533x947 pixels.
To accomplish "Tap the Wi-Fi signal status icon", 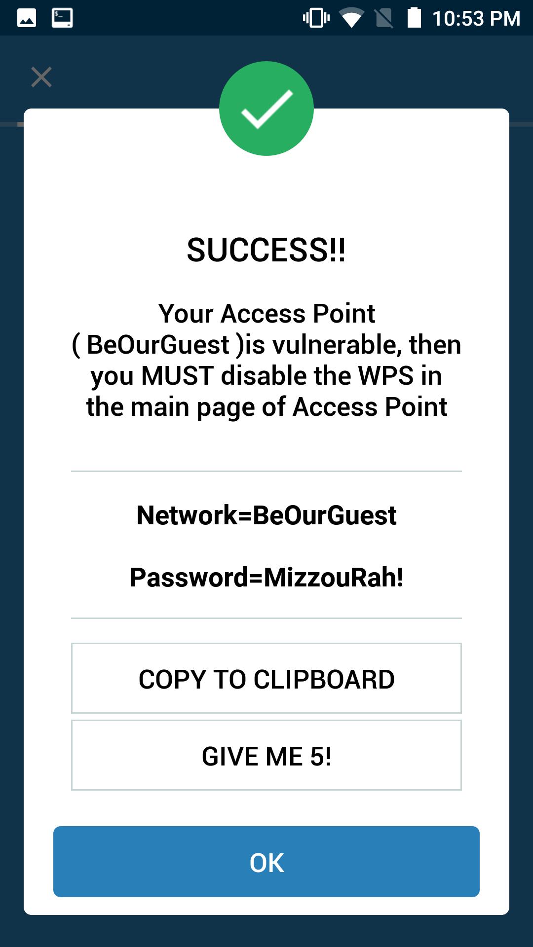I will coord(351,19).
